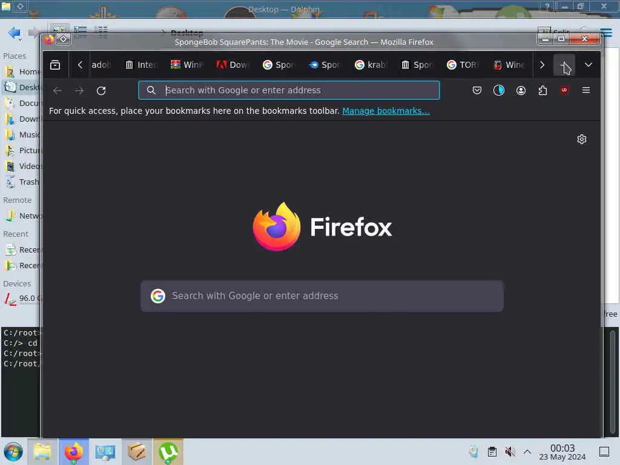Open Documents in Dolphin Places sidebar
Viewport: 620px width, 465px height.
coord(21,103)
